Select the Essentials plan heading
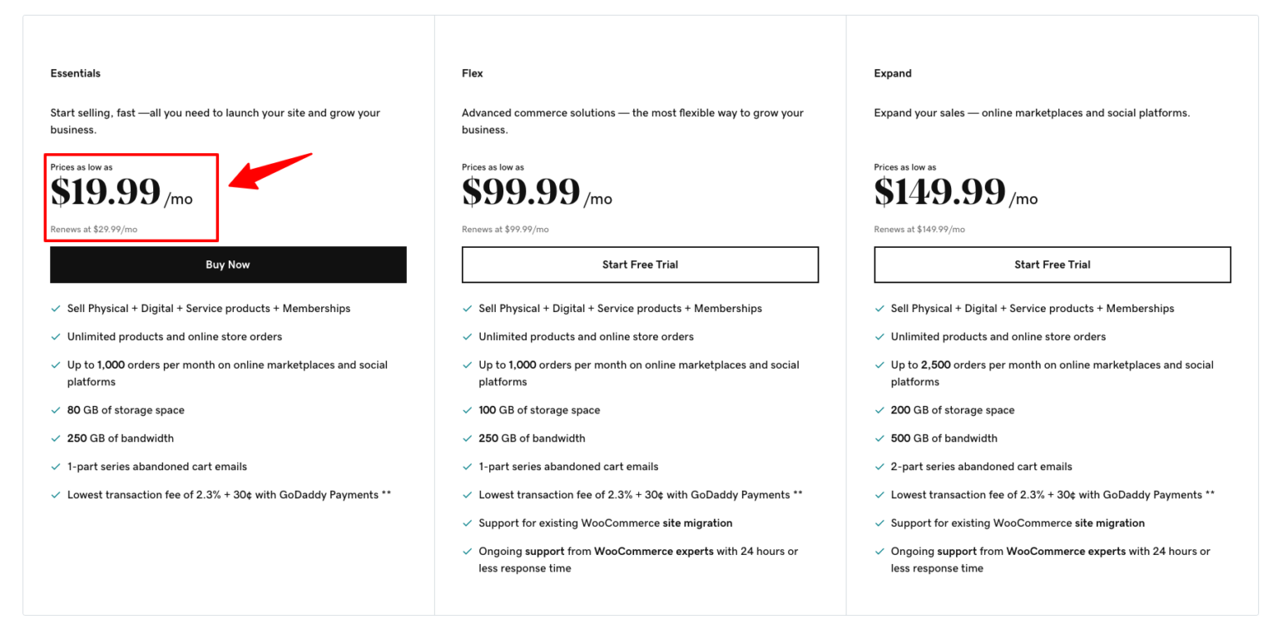This screenshot has height=634, width=1278. pos(75,73)
